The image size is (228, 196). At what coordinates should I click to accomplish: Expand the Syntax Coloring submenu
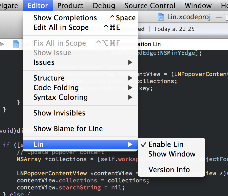tap(61, 97)
